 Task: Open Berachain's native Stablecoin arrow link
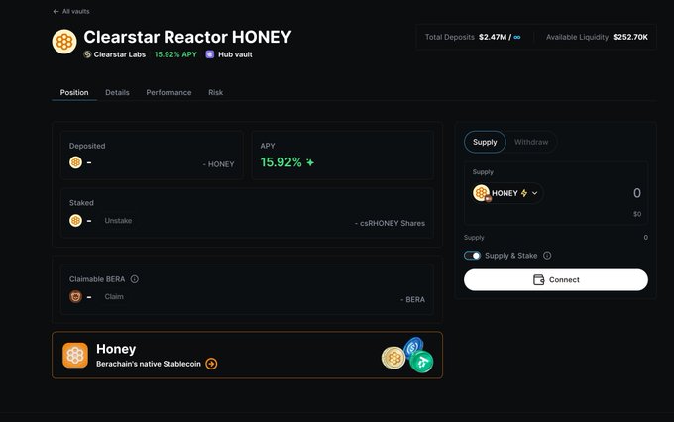(211, 364)
